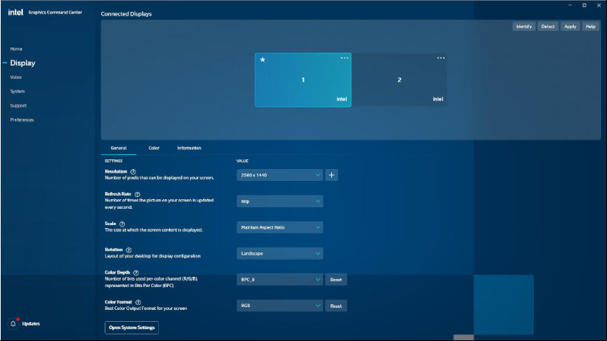Click the Intel logo in the sidebar
Image resolution: width=607 pixels, height=341 pixels.
point(16,13)
